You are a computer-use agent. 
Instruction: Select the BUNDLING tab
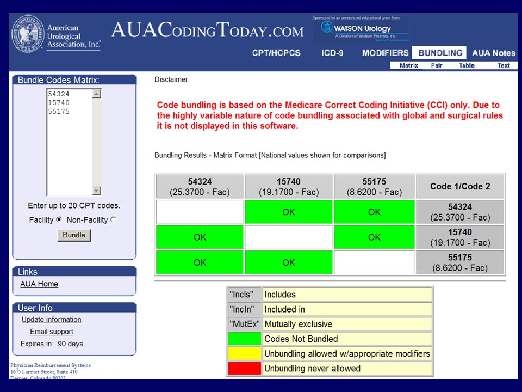click(x=440, y=53)
